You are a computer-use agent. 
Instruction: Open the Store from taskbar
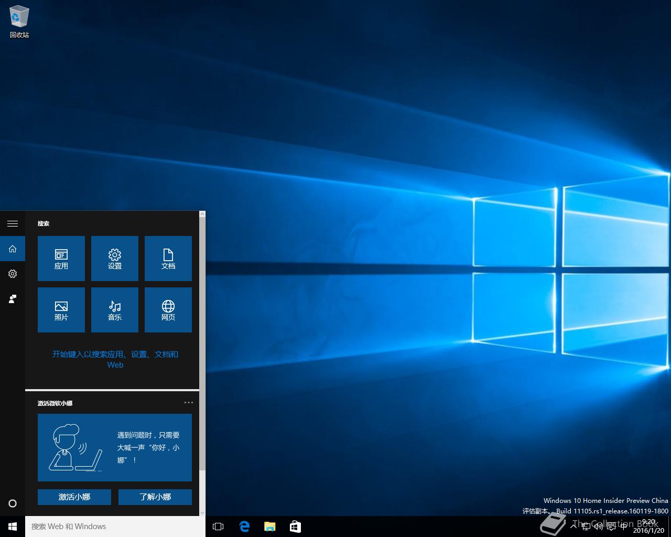coord(296,527)
